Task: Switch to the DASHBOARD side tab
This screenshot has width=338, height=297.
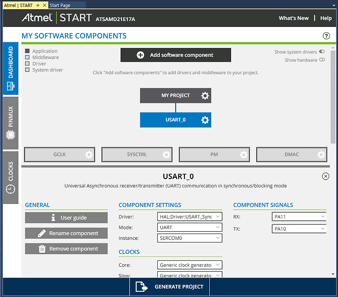Action: point(10,69)
